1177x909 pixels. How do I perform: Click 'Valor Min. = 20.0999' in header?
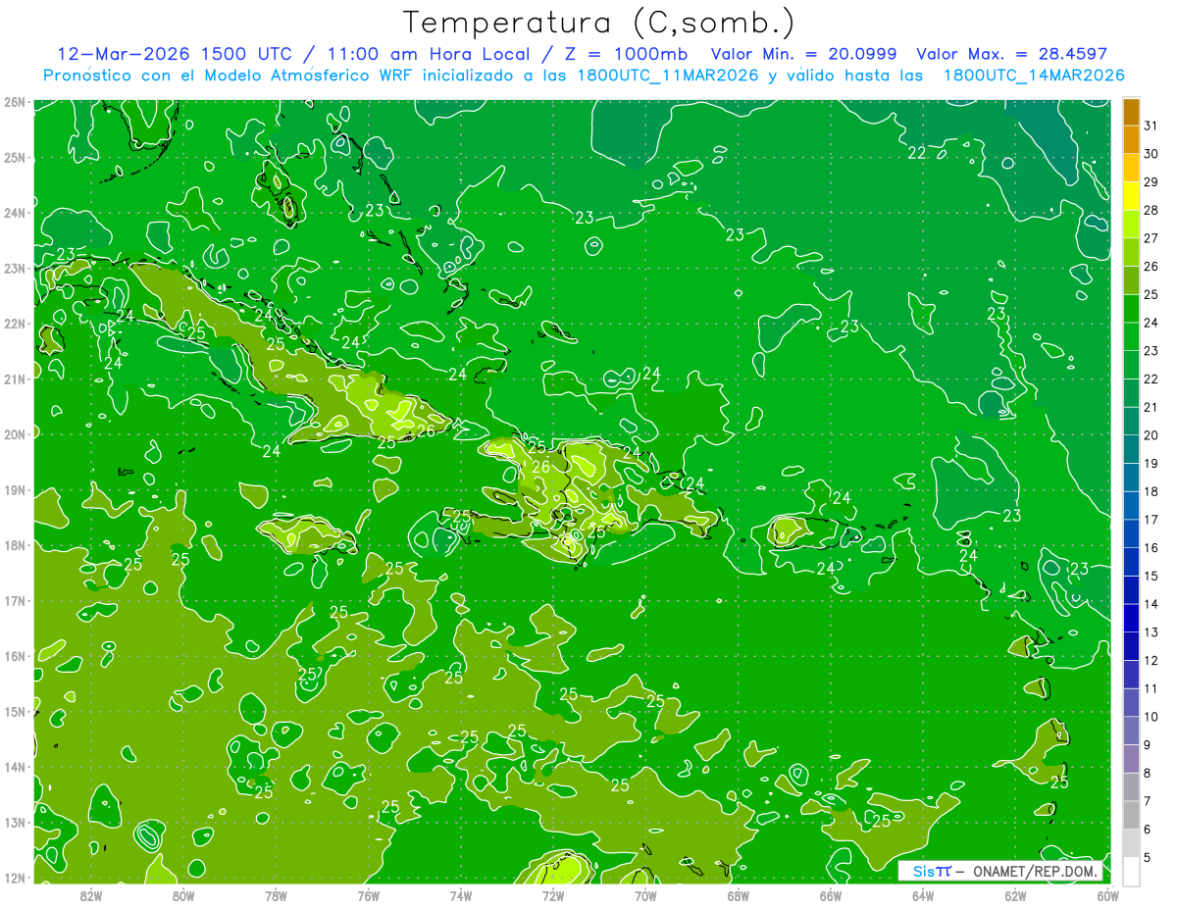(x=803, y=54)
